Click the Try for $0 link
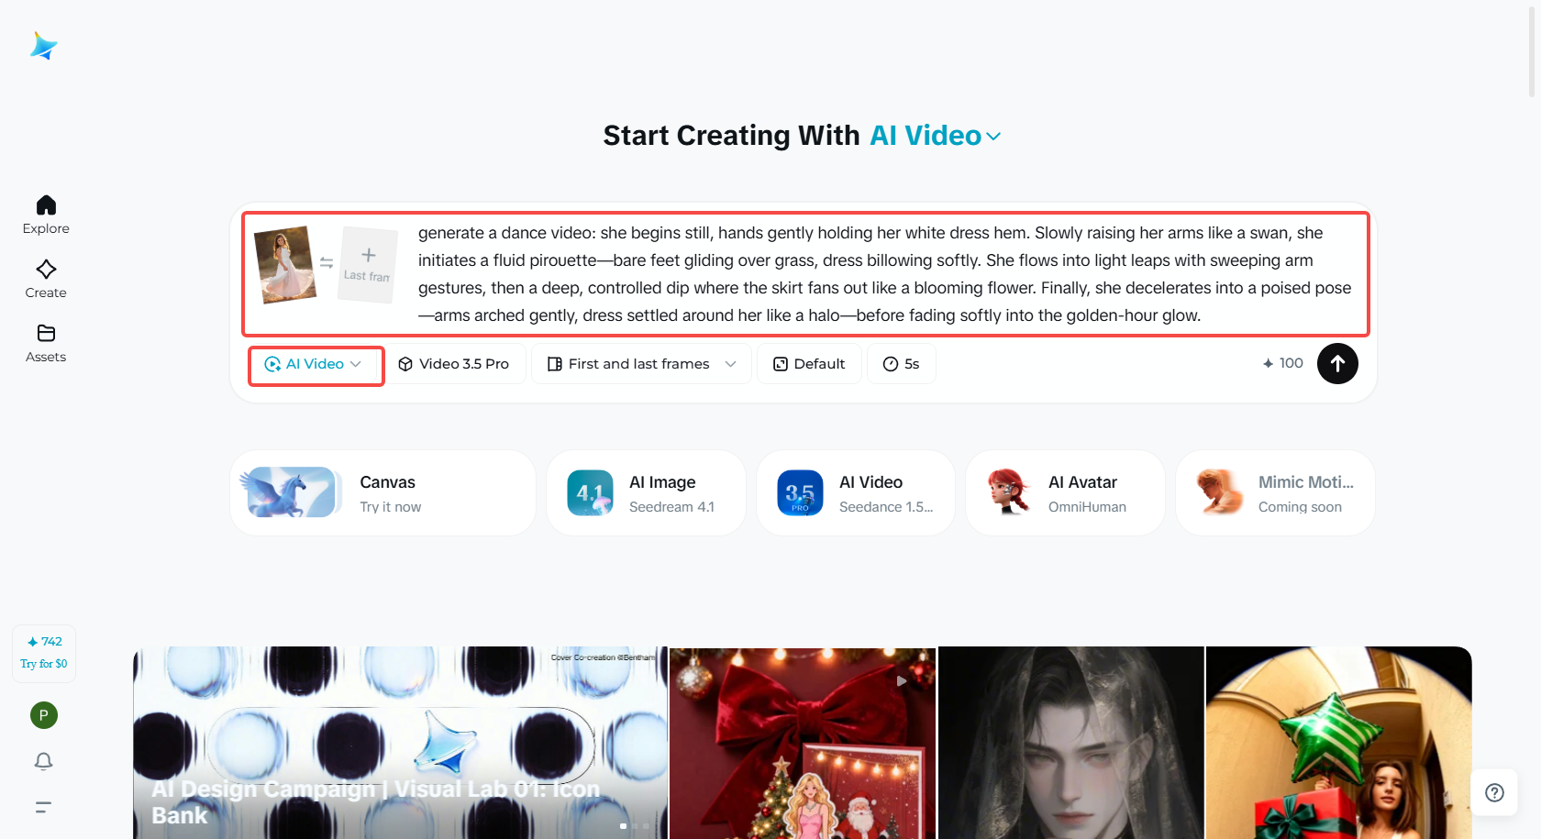This screenshot has height=839, width=1541. point(44,664)
